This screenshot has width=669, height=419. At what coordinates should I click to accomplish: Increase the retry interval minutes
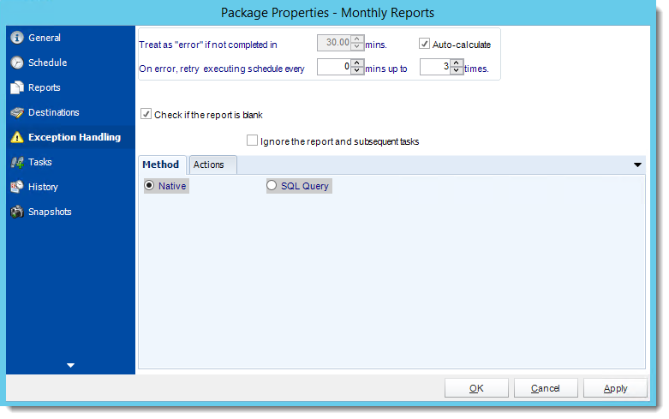click(357, 63)
